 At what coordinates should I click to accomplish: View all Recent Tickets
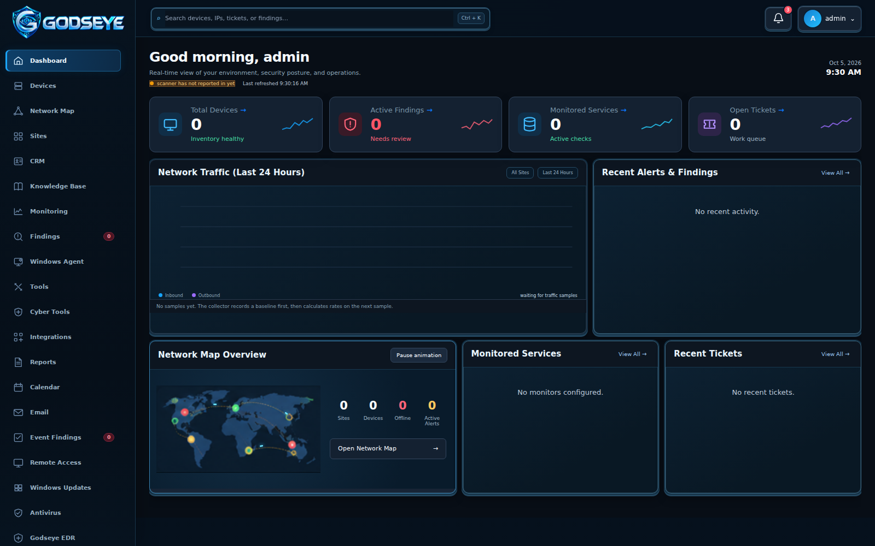coord(835,354)
